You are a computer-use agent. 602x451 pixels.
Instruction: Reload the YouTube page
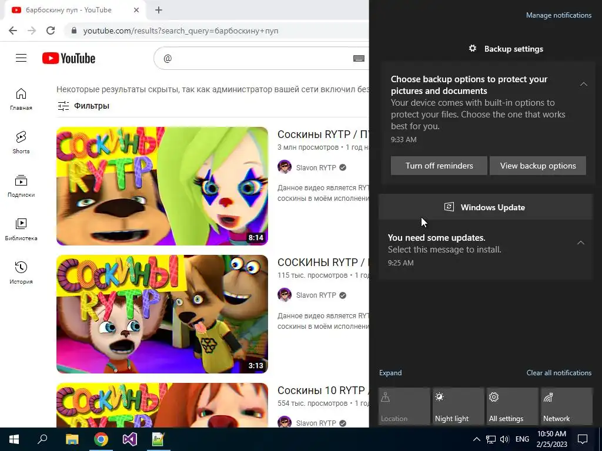click(x=51, y=31)
